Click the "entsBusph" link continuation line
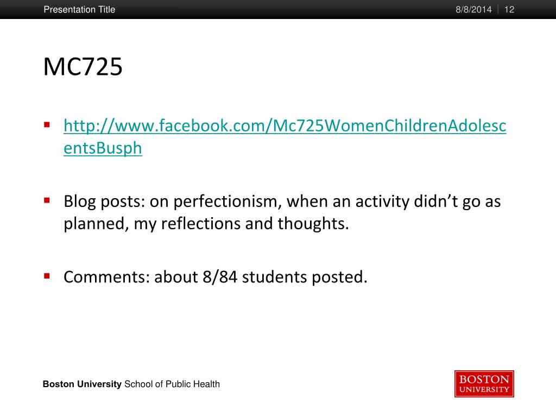 tap(103, 148)
